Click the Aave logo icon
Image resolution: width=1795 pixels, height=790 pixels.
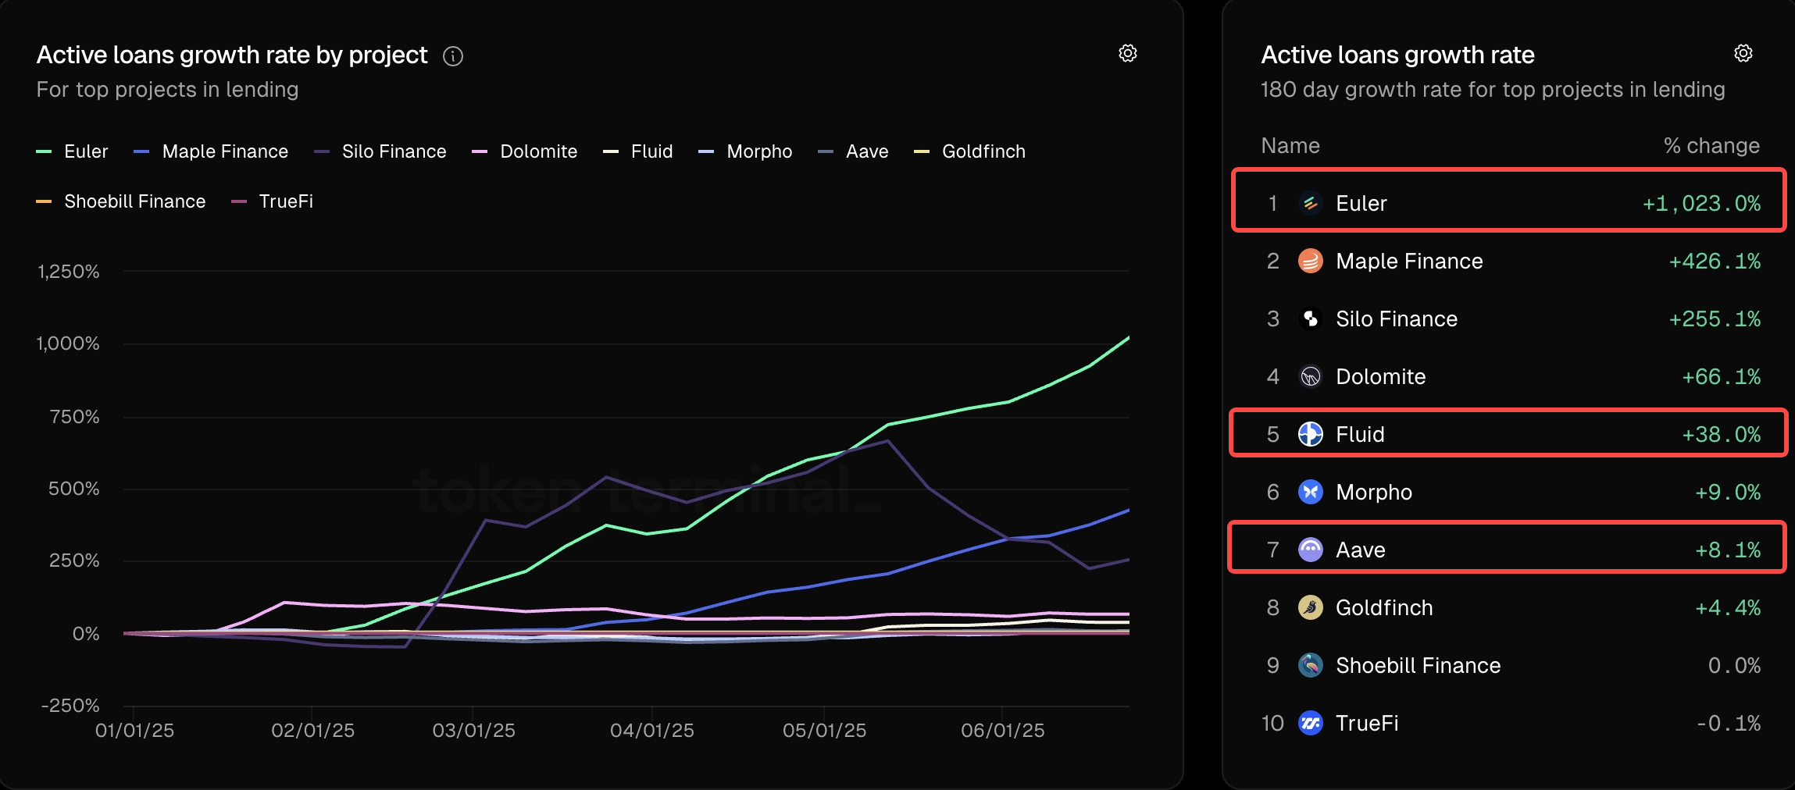(x=1311, y=550)
